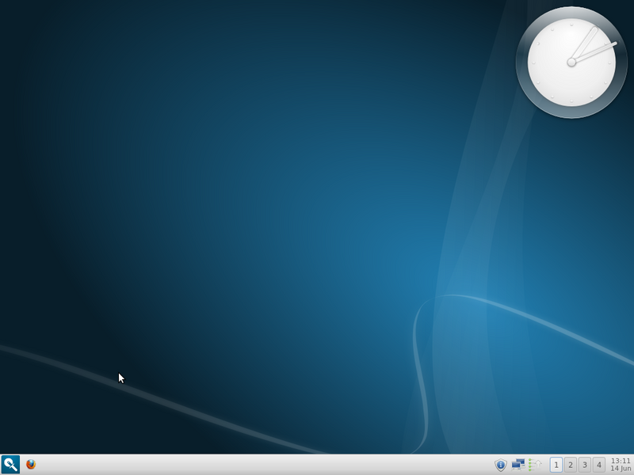Click the blue info badge in the system tray
The width and height of the screenshot is (634, 475).
point(501,464)
